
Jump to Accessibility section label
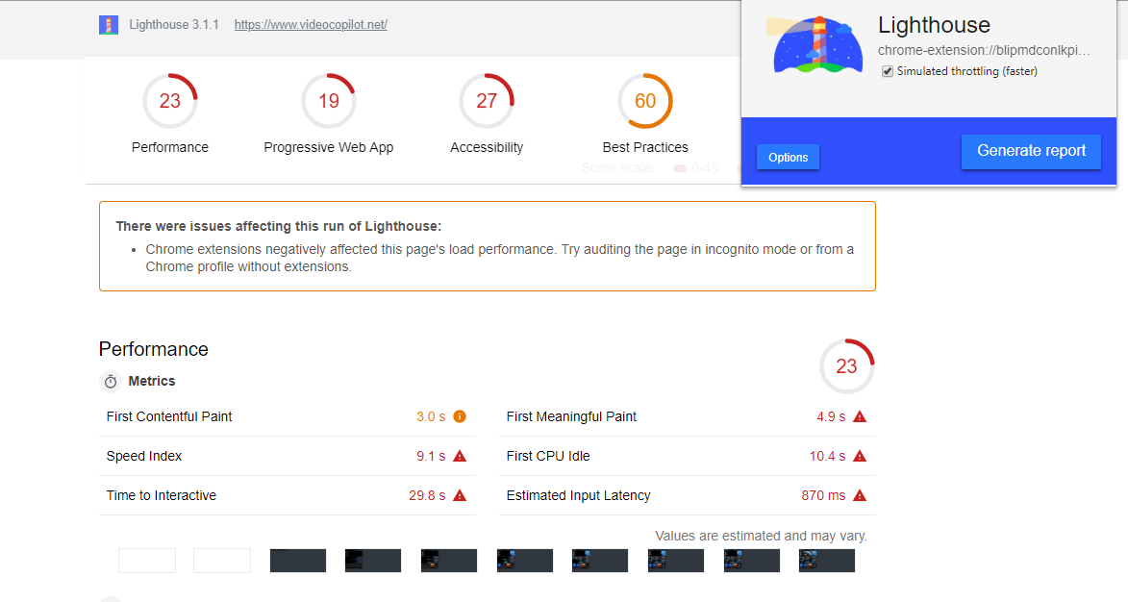point(487,147)
